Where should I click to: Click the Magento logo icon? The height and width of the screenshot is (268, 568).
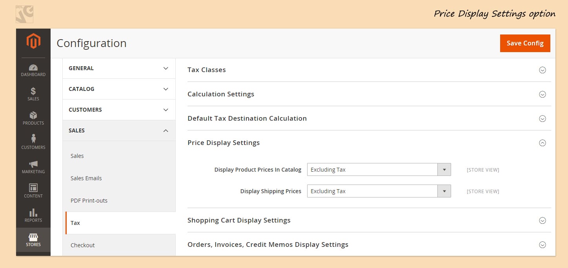33,41
